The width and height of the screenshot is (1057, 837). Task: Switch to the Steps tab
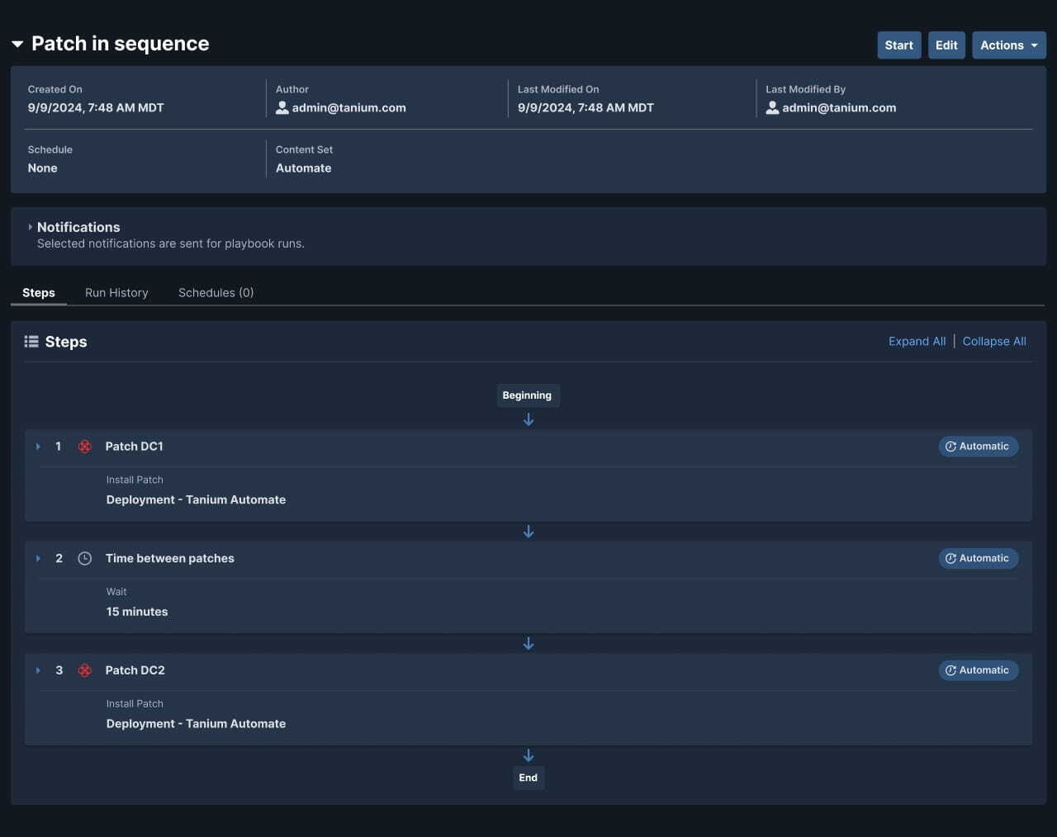coord(39,293)
